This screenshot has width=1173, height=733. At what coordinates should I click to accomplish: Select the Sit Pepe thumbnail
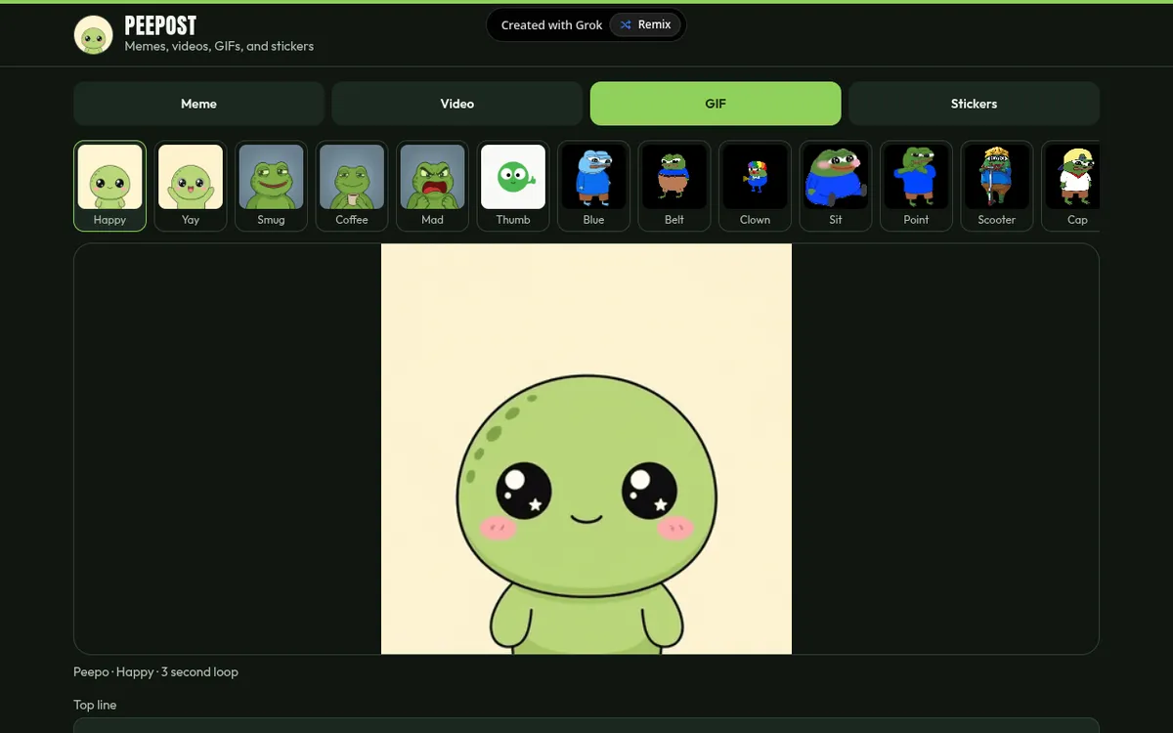pyautogui.click(x=836, y=186)
